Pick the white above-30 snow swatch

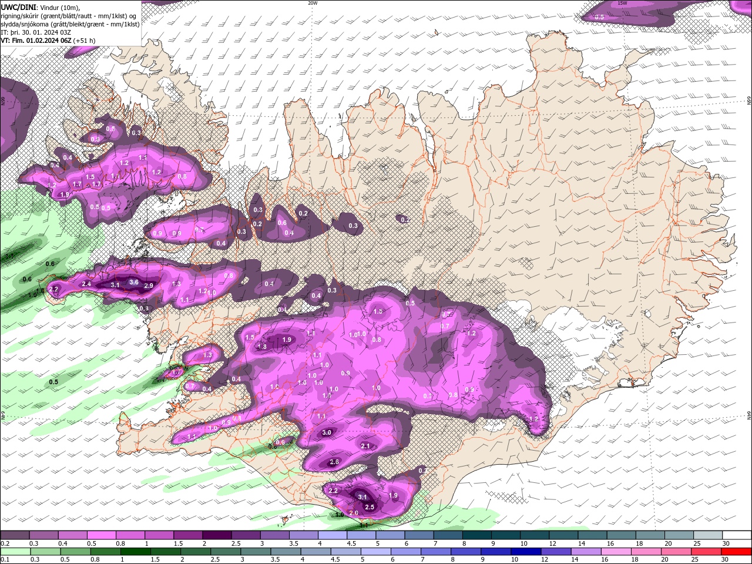737,536
